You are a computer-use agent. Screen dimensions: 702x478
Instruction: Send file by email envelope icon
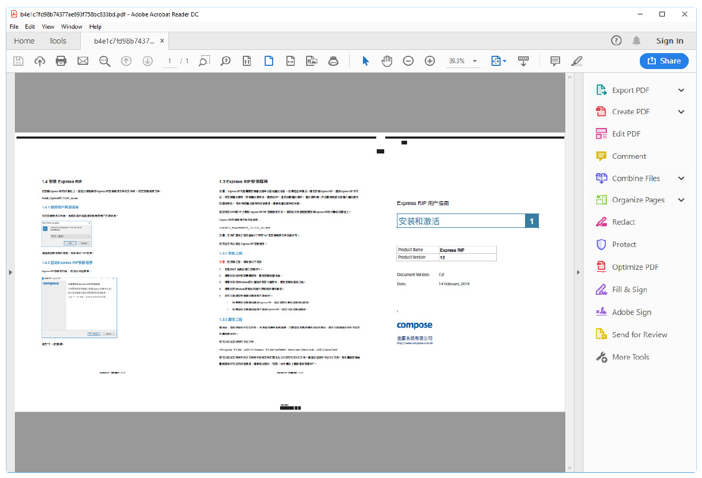click(83, 61)
